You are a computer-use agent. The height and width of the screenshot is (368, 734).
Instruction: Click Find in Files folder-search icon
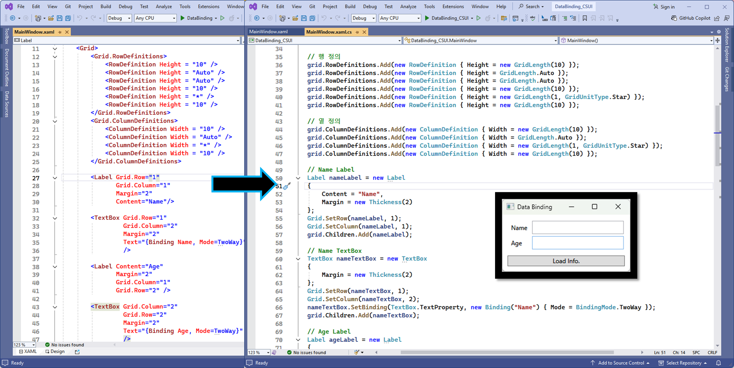click(504, 18)
